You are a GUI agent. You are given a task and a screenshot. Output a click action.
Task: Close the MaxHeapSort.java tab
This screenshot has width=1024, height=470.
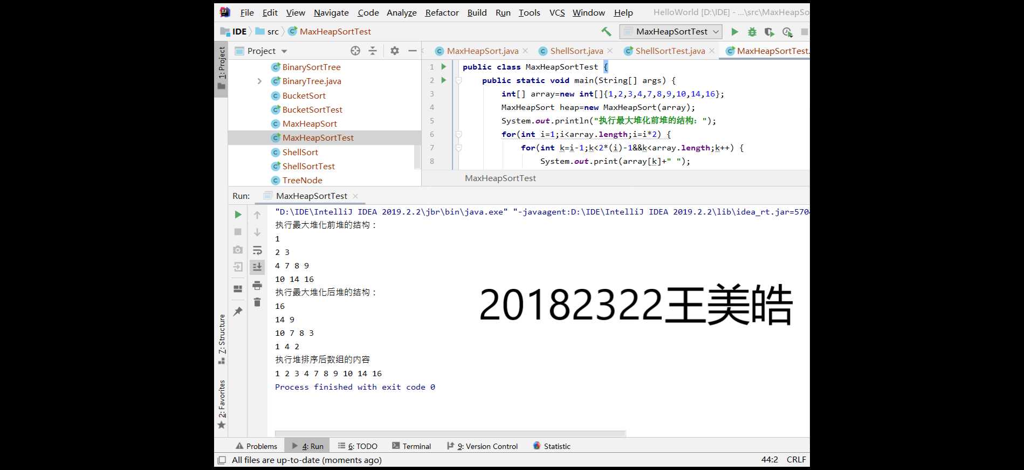pyautogui.click(x=526, y=51)
